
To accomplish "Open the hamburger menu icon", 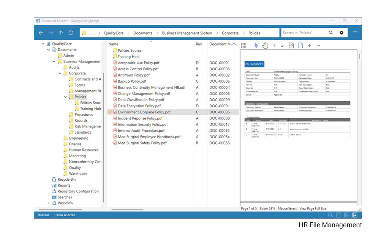I will click(355, 33).
